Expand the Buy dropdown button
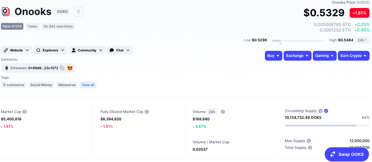Image resolution: width=372 pixels, height=162 pixels. click(273, 56)
